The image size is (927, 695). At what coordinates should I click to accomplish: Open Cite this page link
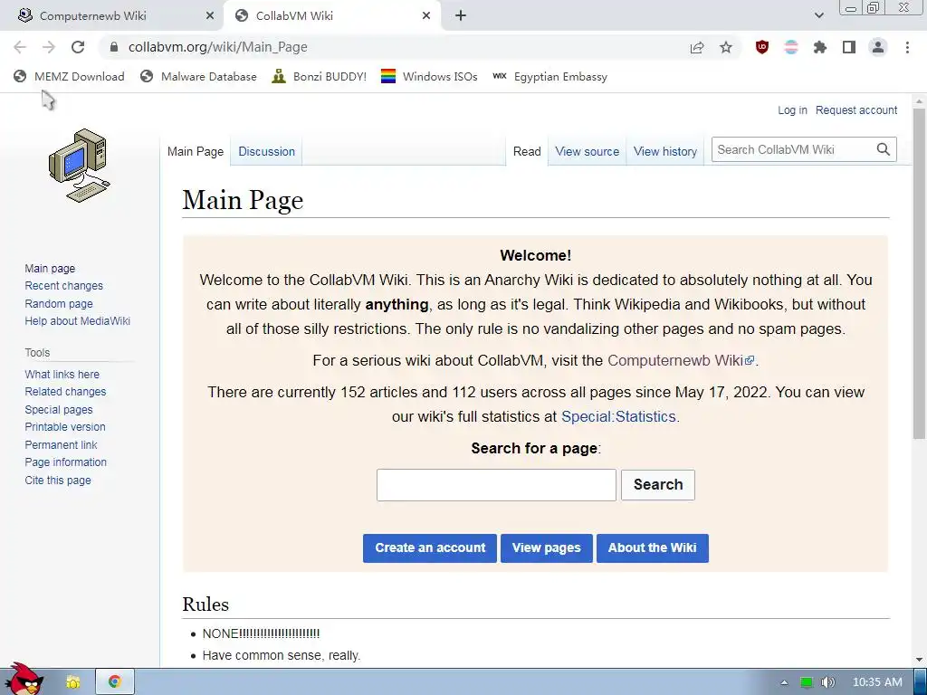click(58, 481)
